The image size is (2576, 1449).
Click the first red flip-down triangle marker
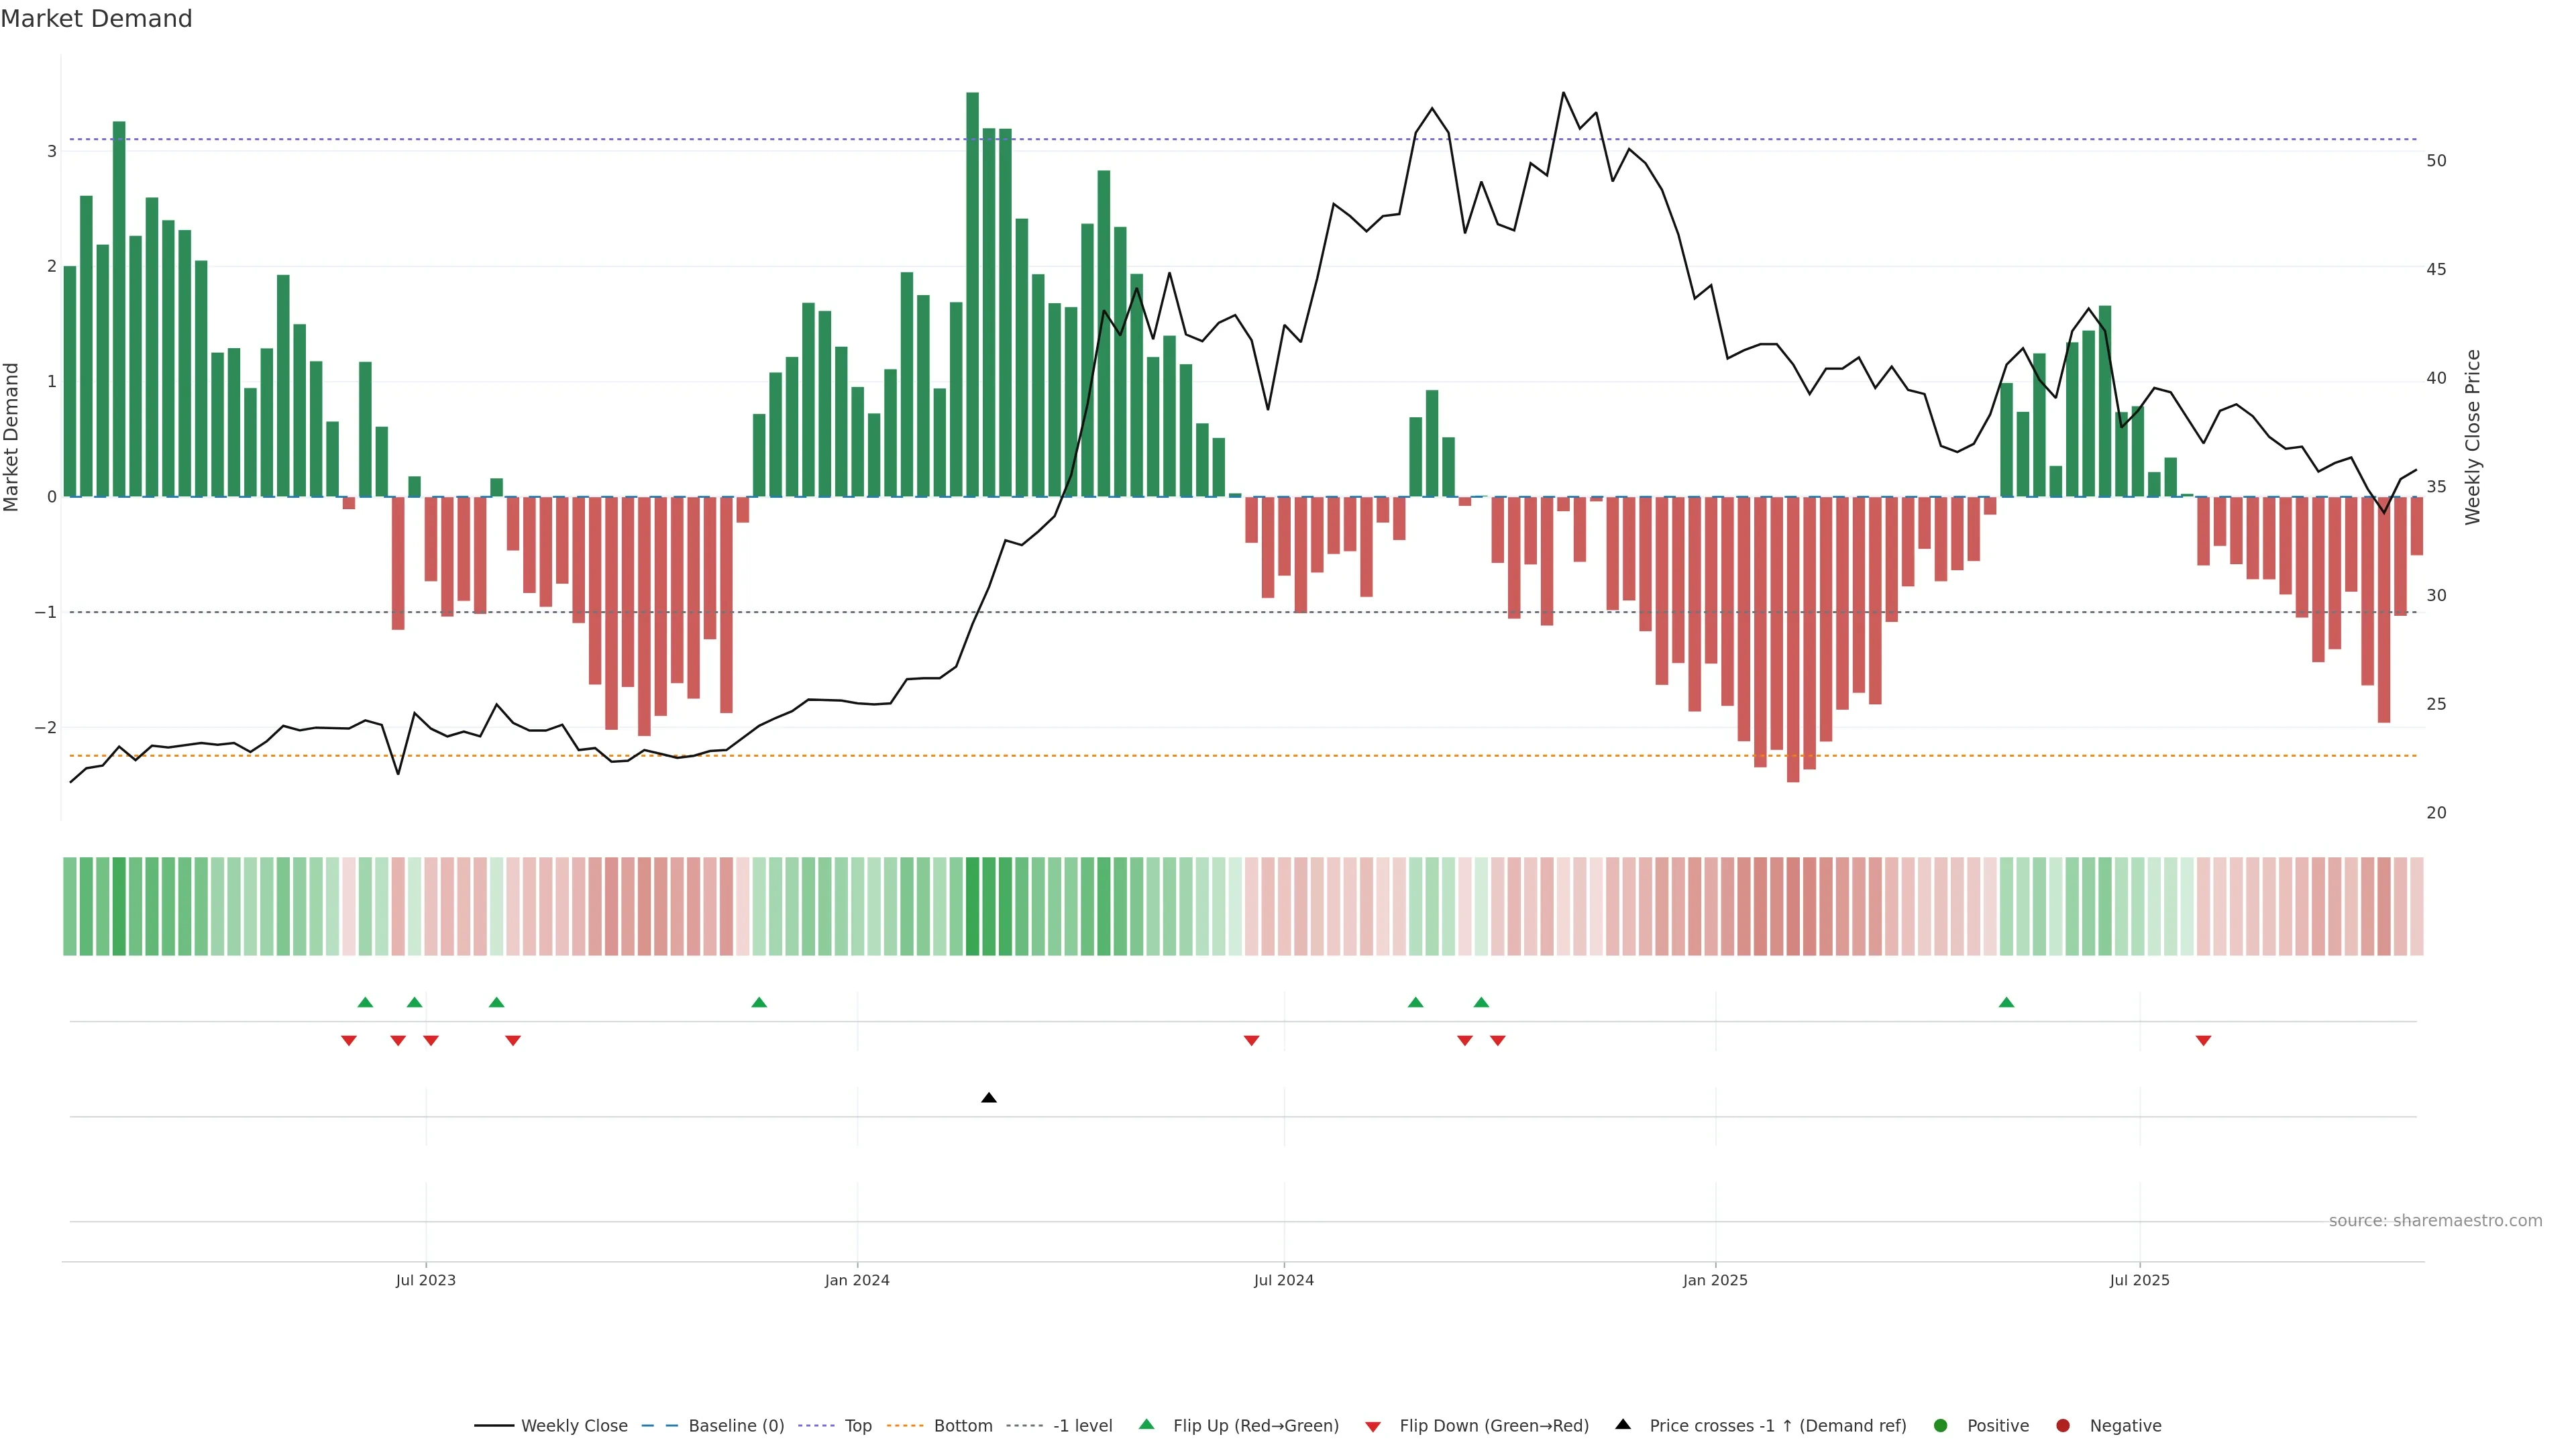click(349, 1041)
